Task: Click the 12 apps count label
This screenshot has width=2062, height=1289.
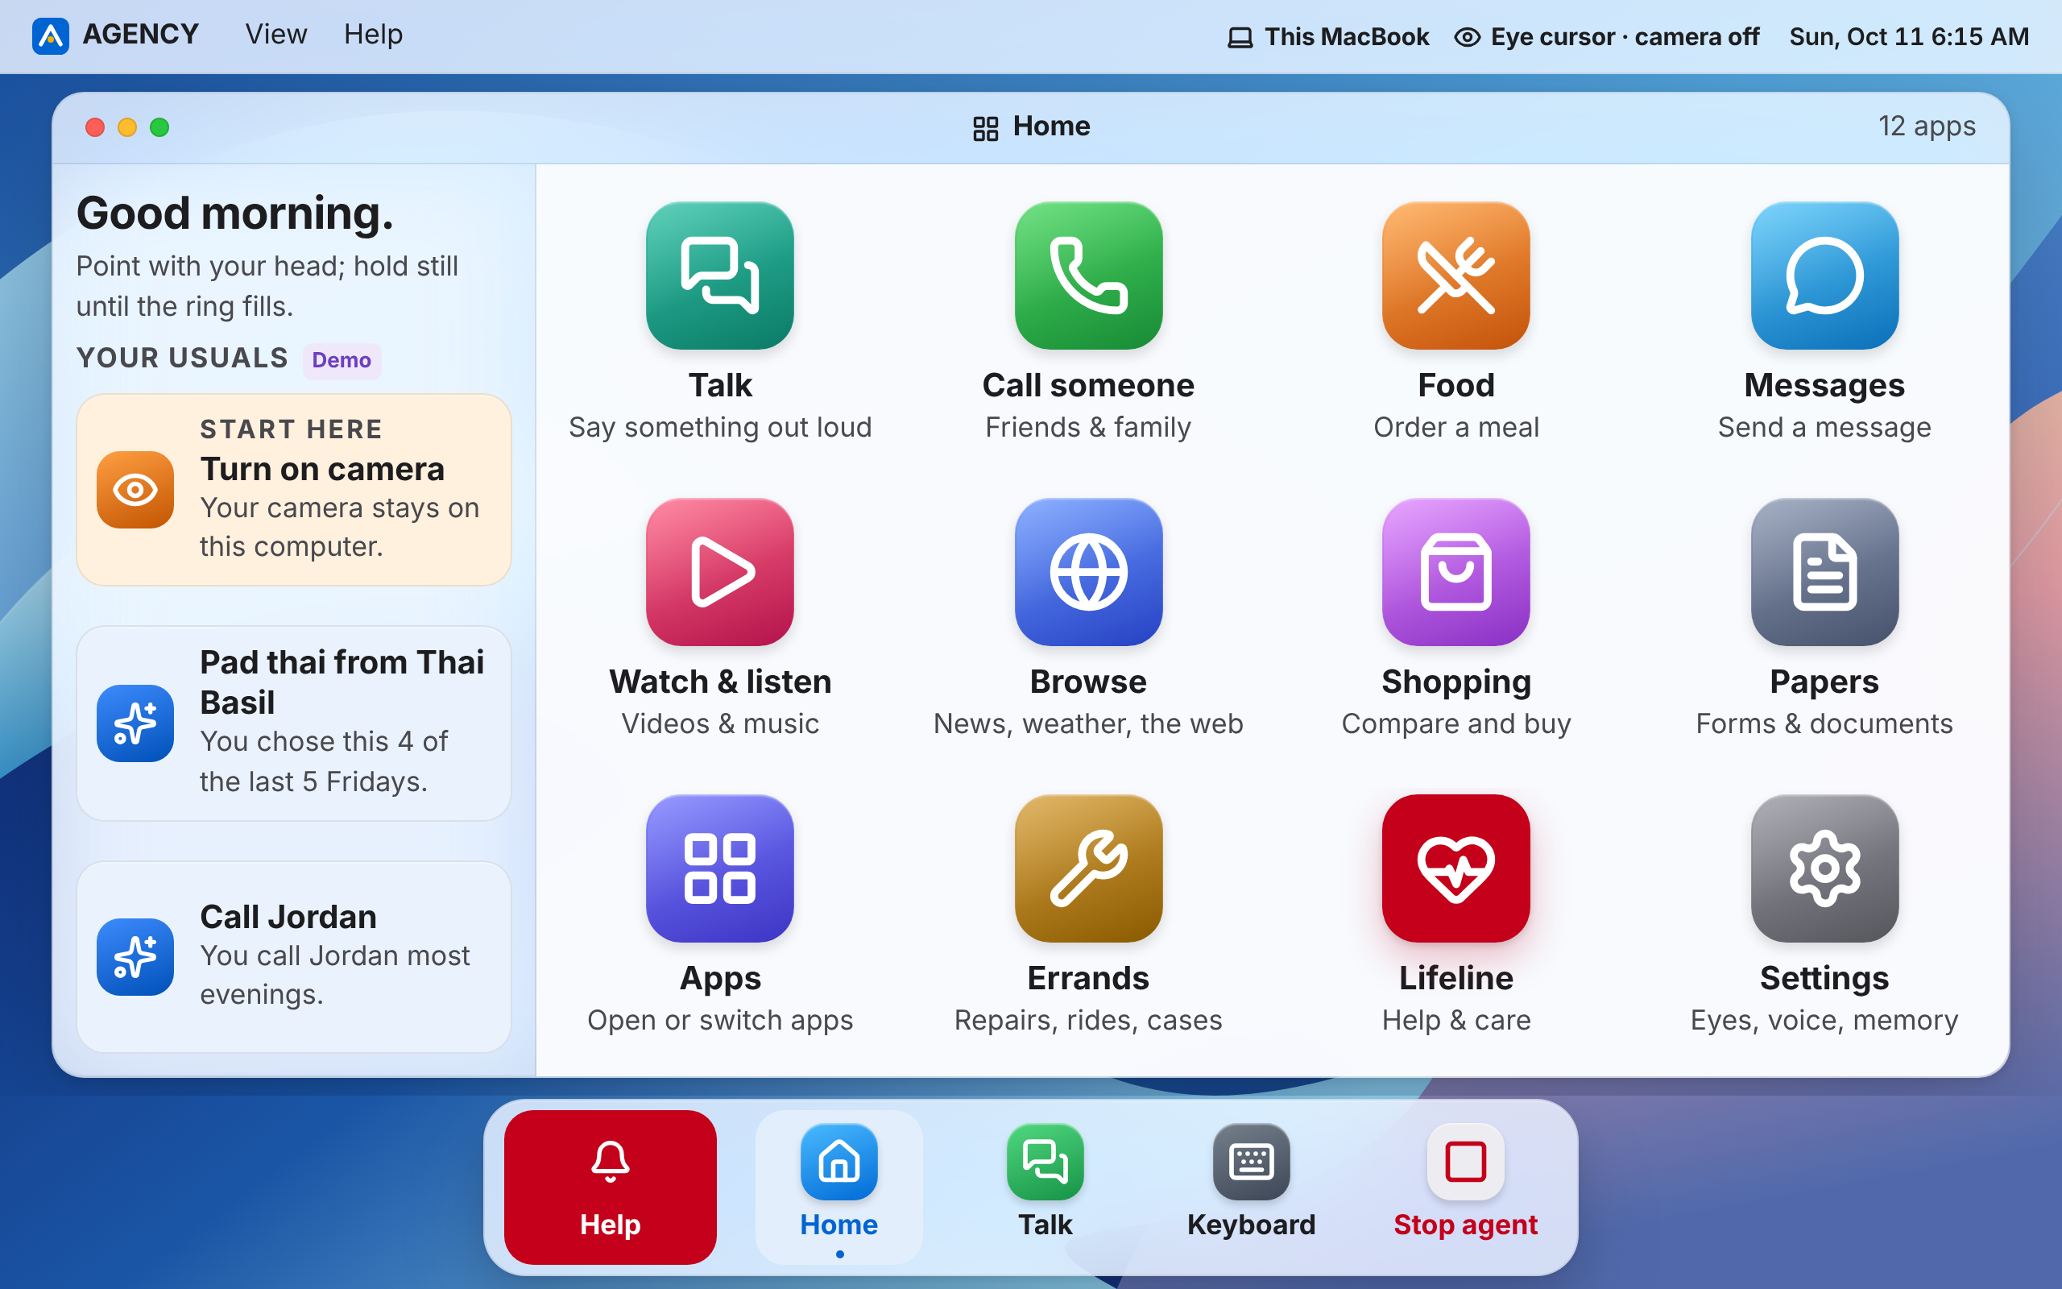Action: point(1927,126)
